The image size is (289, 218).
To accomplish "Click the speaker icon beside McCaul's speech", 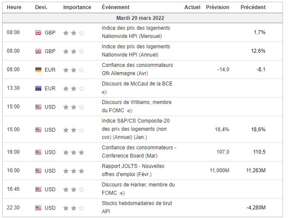I will [104, 92].
